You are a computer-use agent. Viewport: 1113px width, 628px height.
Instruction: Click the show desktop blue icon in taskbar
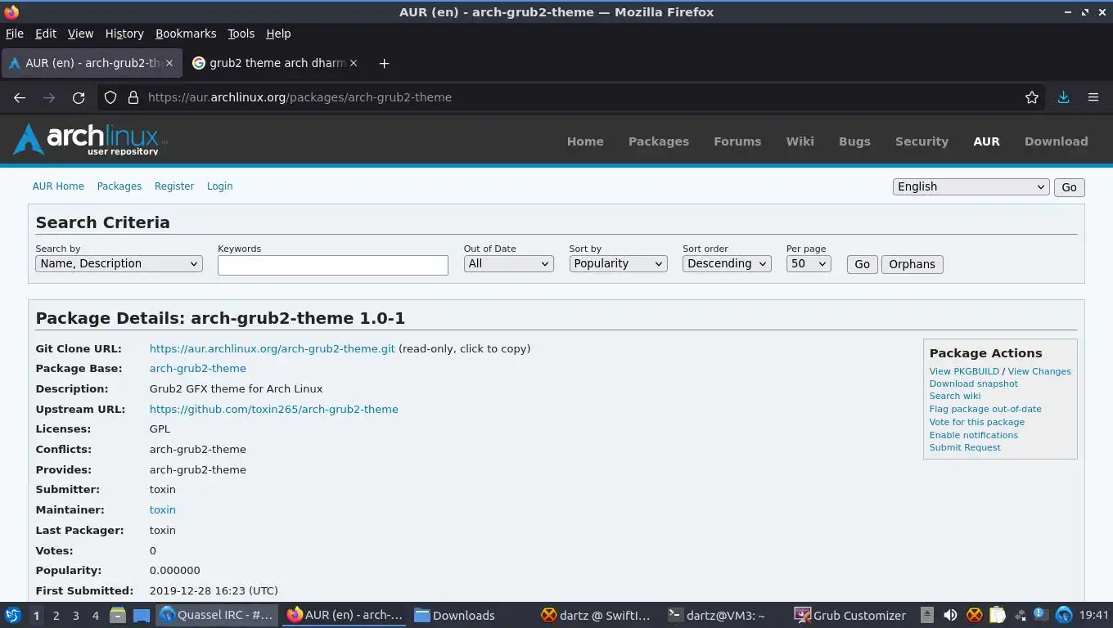pos(141,615)
